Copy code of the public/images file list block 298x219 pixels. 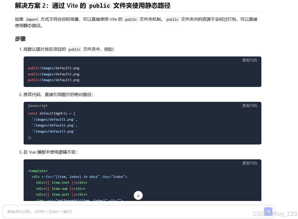tap(249, 60)
